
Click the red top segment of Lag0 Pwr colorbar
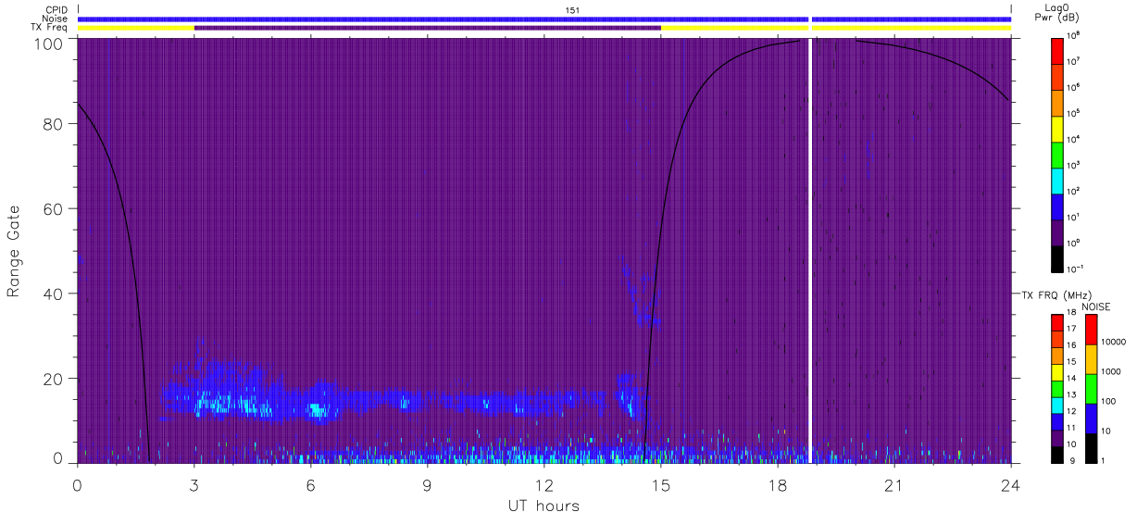point(1057,51)
